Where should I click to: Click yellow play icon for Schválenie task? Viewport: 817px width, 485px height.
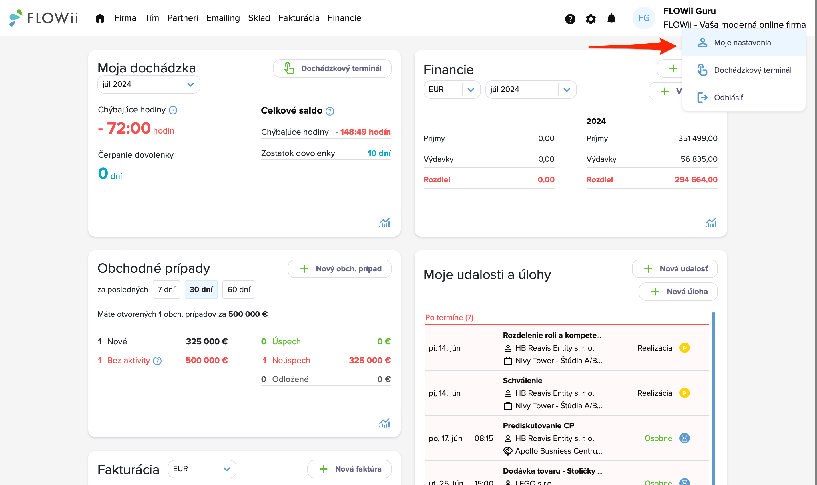pos(684,393)
